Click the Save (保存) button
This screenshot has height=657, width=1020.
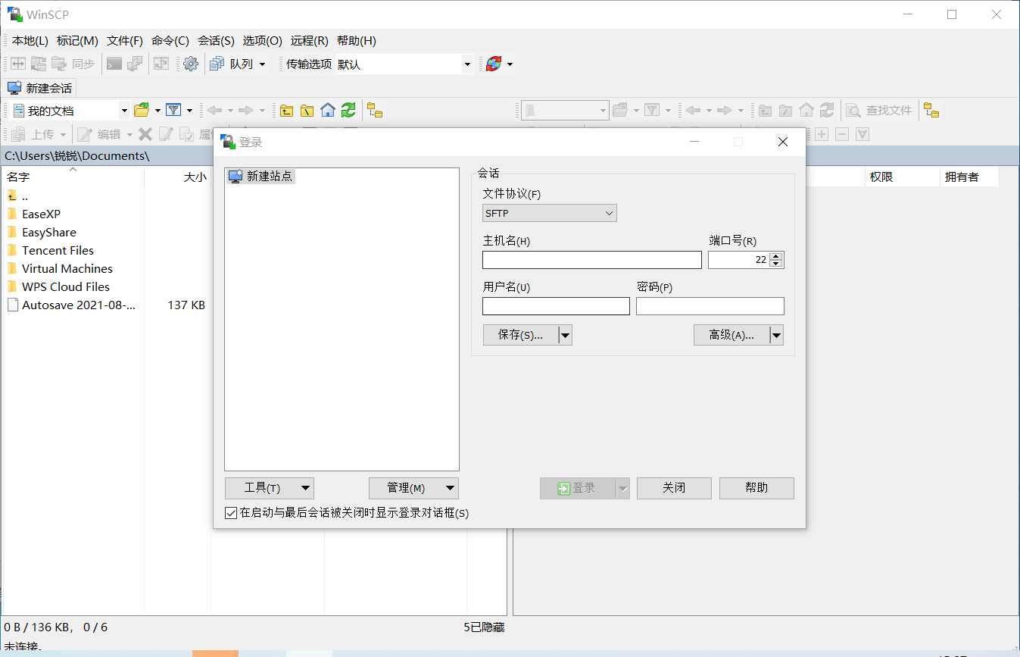[x=520, y=335]
